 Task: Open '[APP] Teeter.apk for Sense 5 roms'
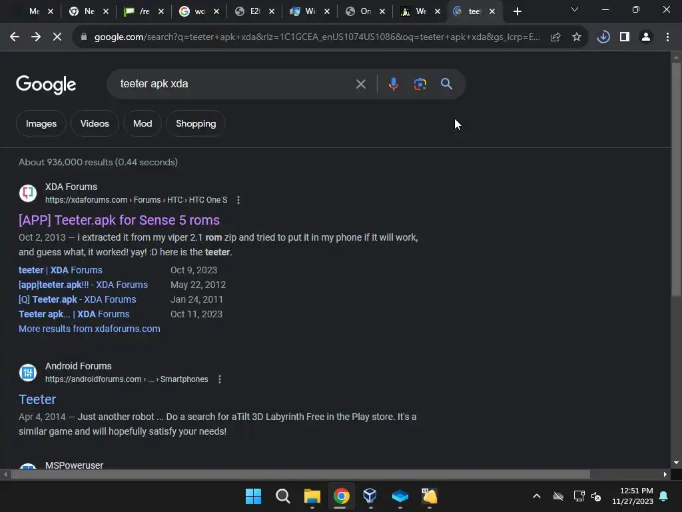point(119,220)
